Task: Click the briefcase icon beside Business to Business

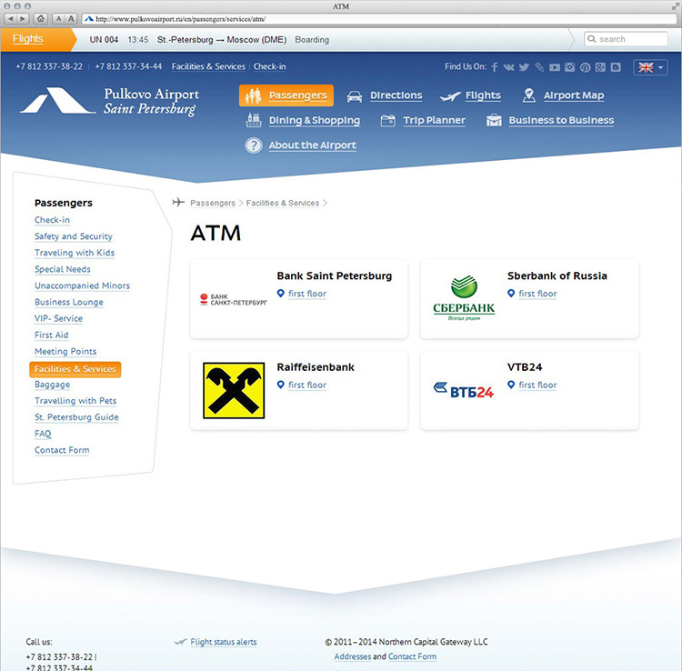Action: pos(494,120)
